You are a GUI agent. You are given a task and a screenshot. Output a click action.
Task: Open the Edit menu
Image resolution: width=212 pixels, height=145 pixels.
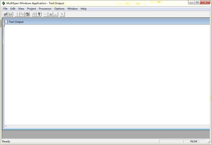click(x=13, y=8)
